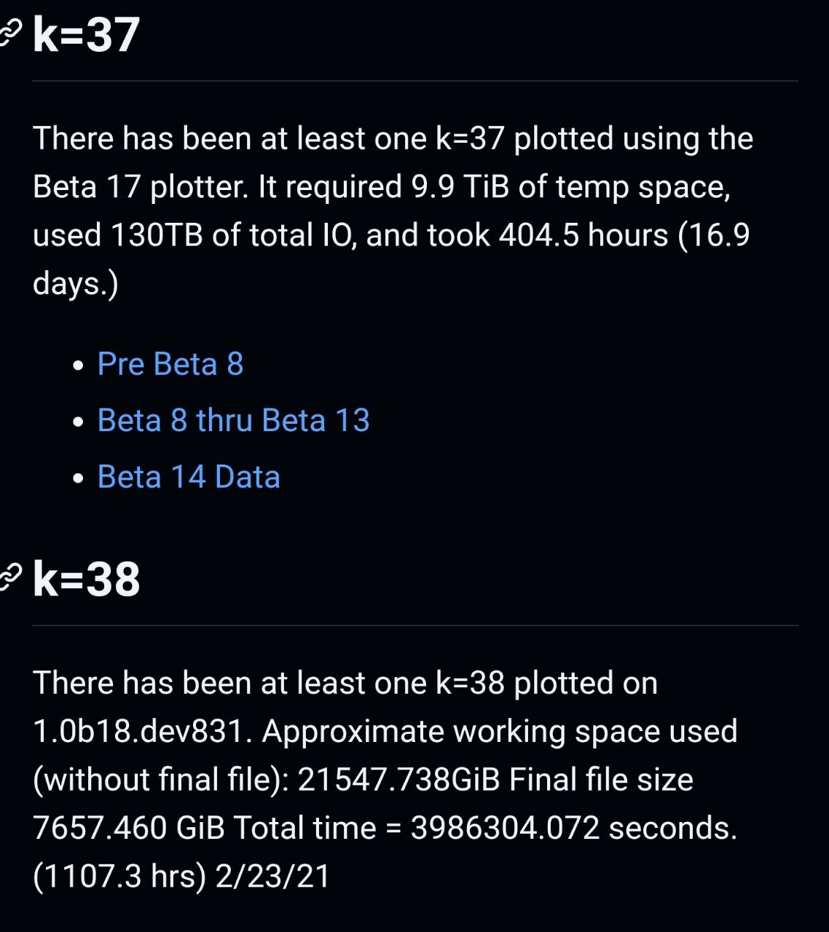Click the '3986304.072 seconds' total time

(574, 828)
